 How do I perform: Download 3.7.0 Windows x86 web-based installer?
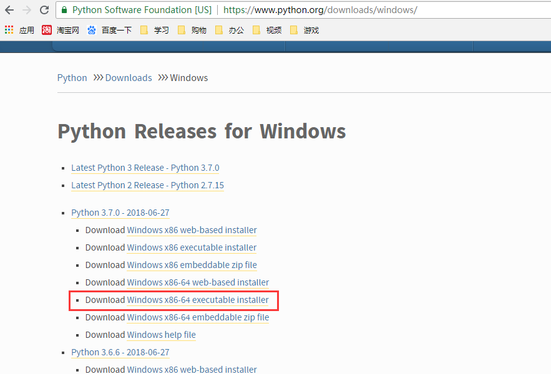192,230
